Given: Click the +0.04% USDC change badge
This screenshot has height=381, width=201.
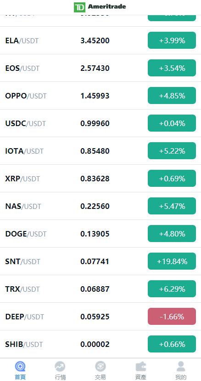Looking at the screenshot, I should click(x=172, y=123).
